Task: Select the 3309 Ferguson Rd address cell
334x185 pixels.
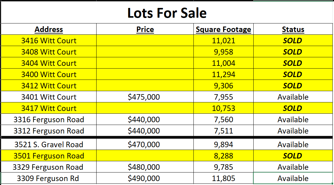Action: click(x=49, y=178)
